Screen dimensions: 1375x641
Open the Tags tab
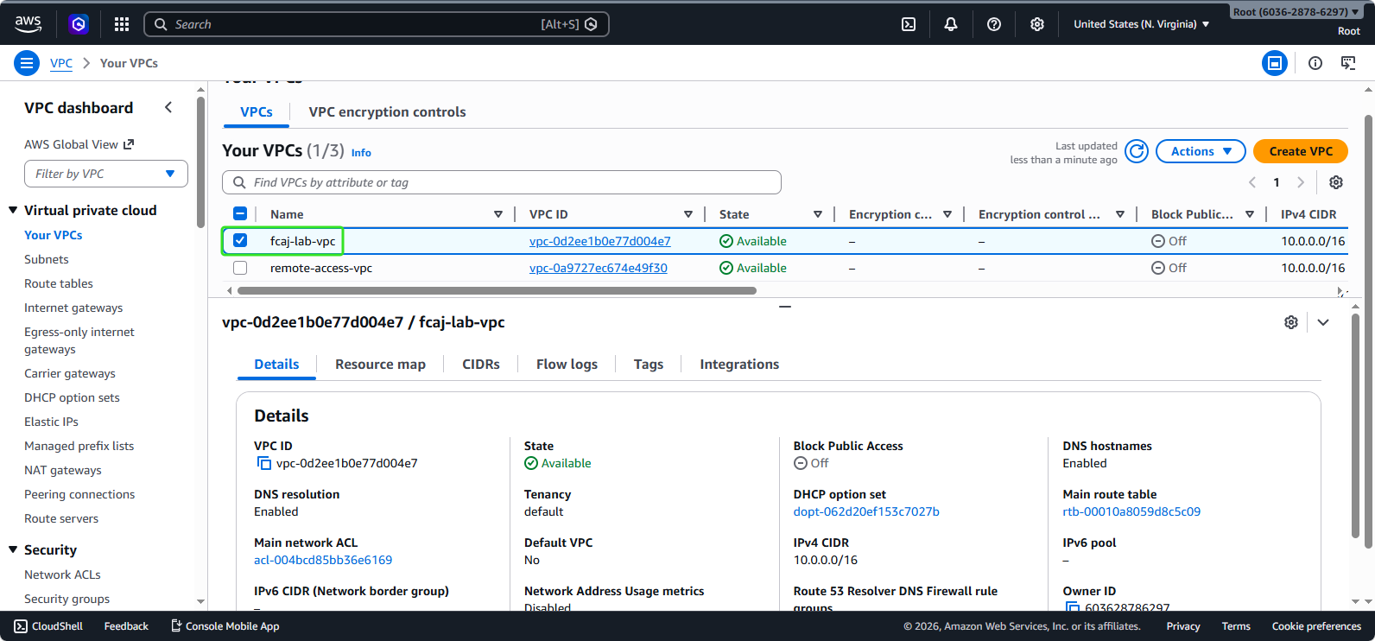tap(649, 365)
